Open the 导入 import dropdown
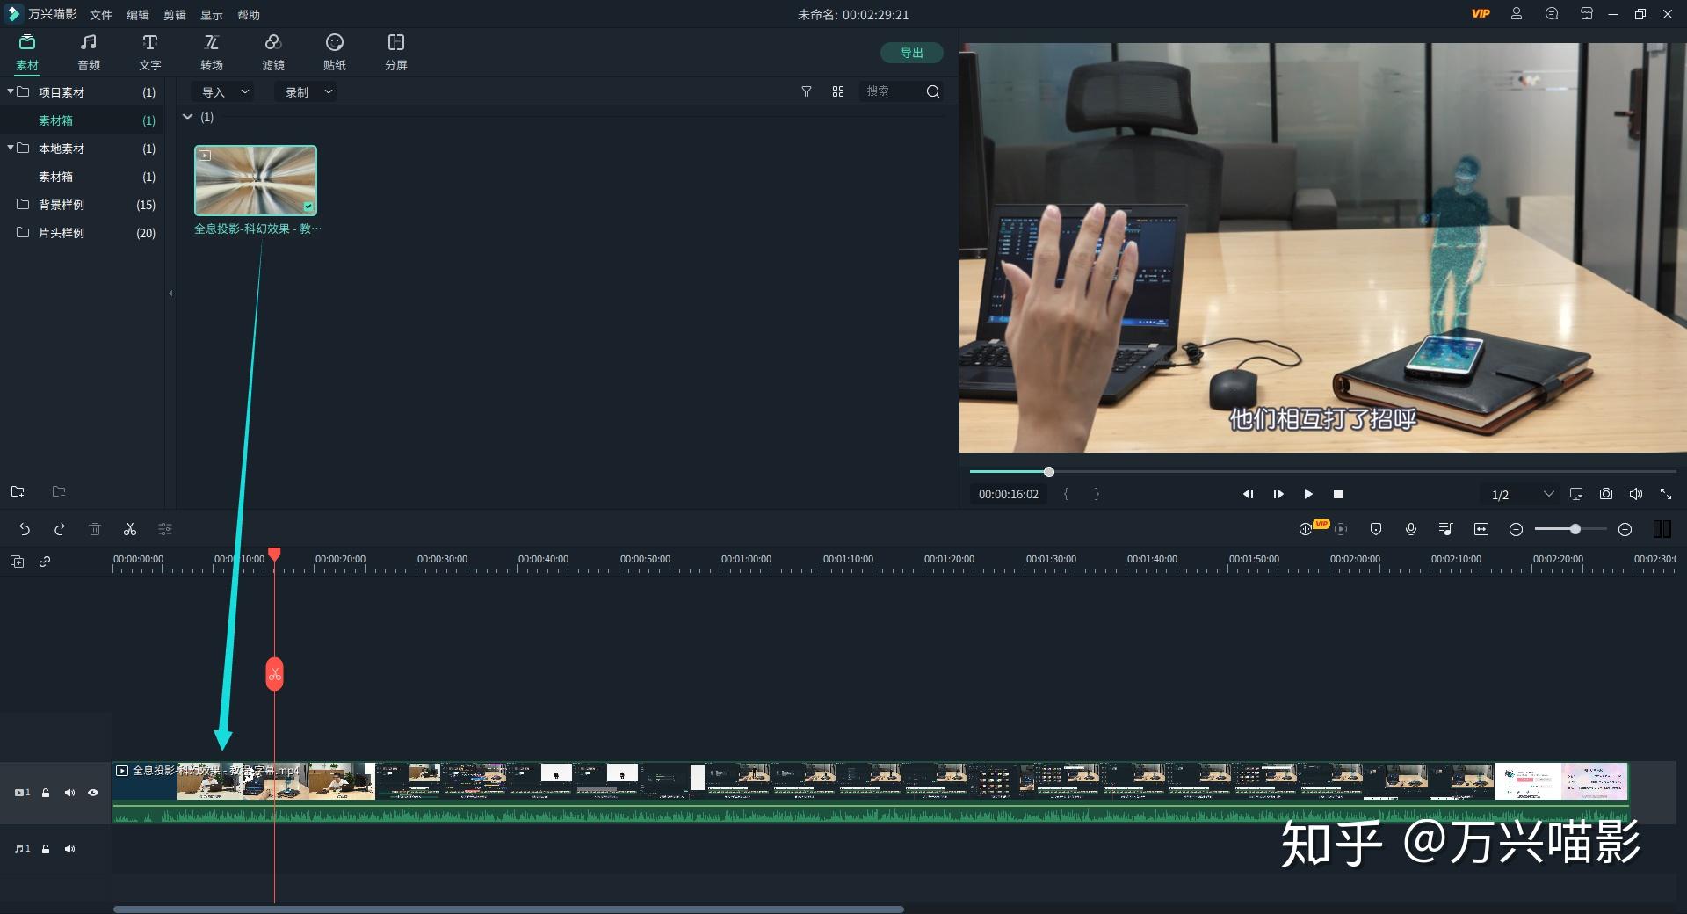The image size is (1687, 914). click(x=225, y=91)
